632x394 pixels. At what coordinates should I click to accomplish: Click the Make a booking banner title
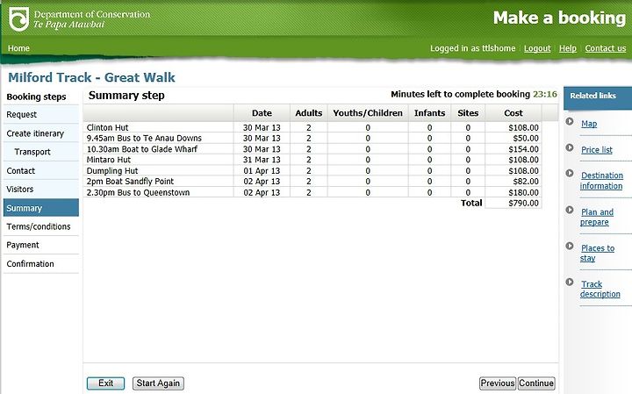[559, 18]
